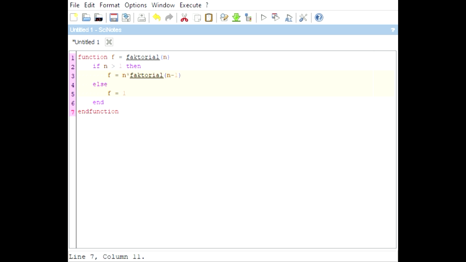Open Find/Replace magnifier icon

click(224, 17)
